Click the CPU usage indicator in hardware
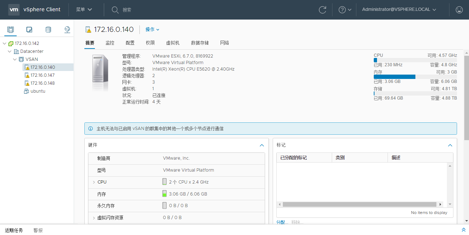Image resolution: width=469 pixels, height=235 pixels. click(x=164, y=182)
